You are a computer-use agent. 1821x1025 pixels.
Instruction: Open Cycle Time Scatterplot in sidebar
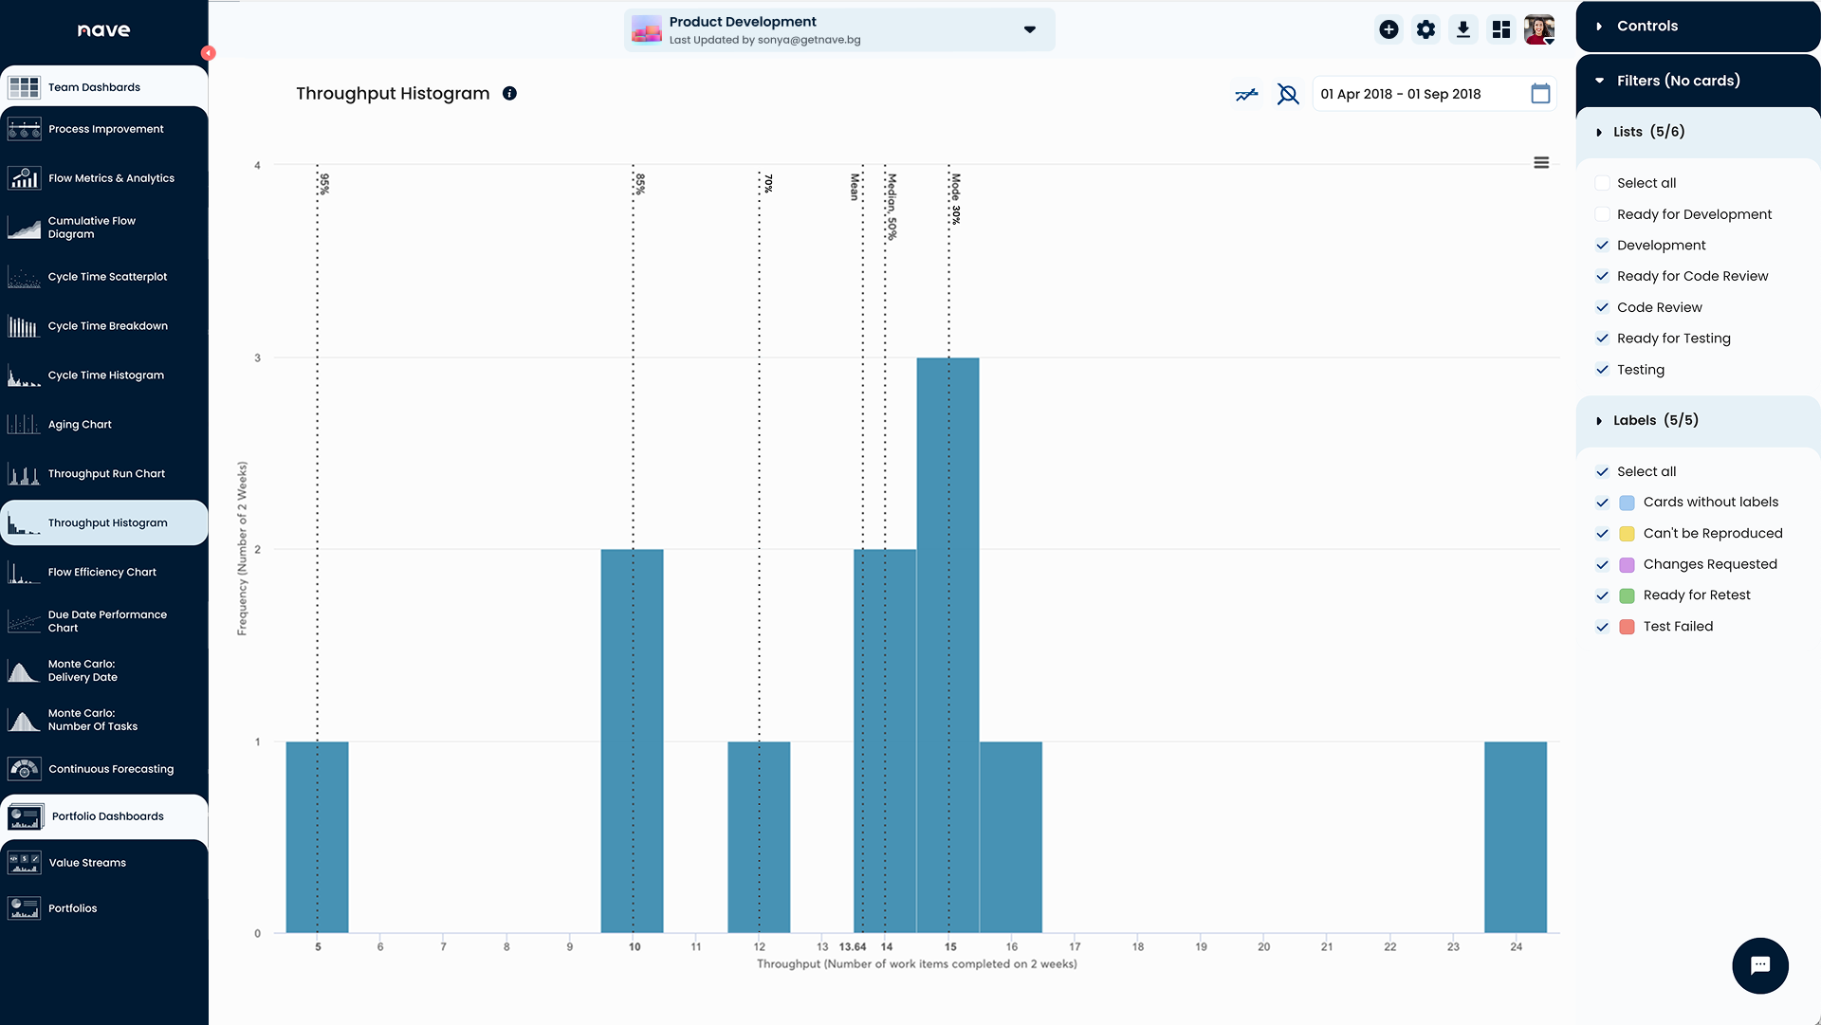coord(107,277)
